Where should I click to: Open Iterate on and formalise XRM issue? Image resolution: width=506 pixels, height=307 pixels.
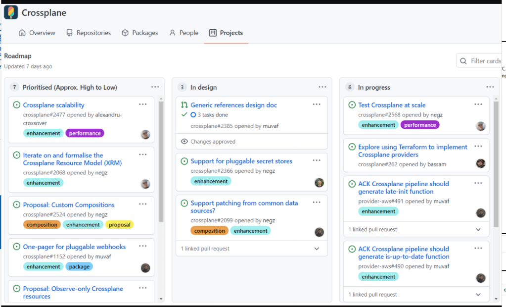coord(72,159)
